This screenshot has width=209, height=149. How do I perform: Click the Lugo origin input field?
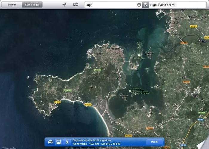coord(110,5)
